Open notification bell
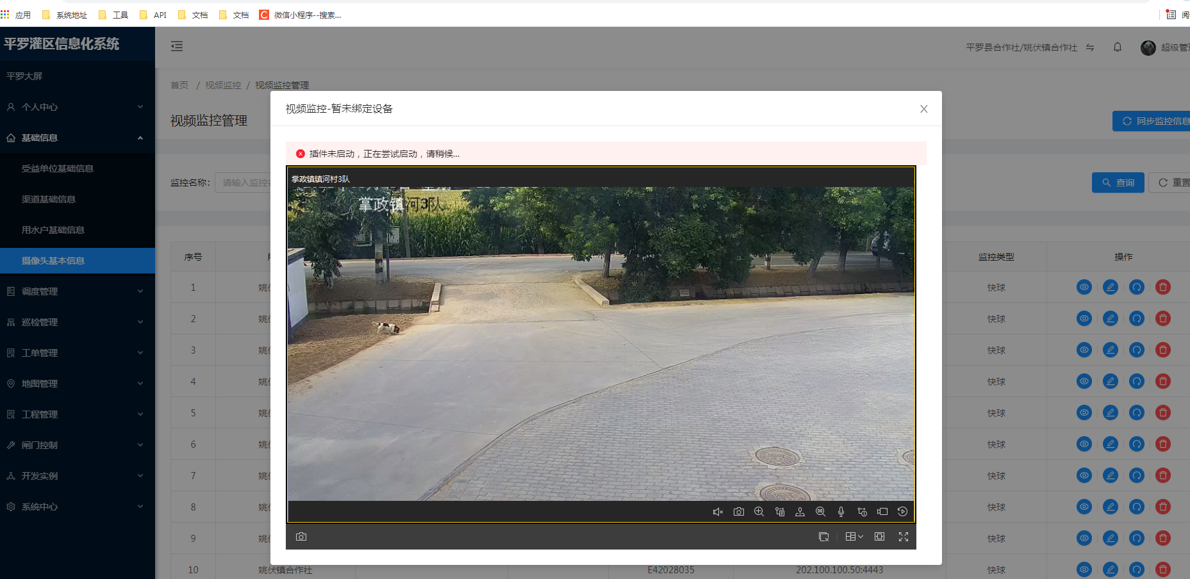 pos(1118,47)
